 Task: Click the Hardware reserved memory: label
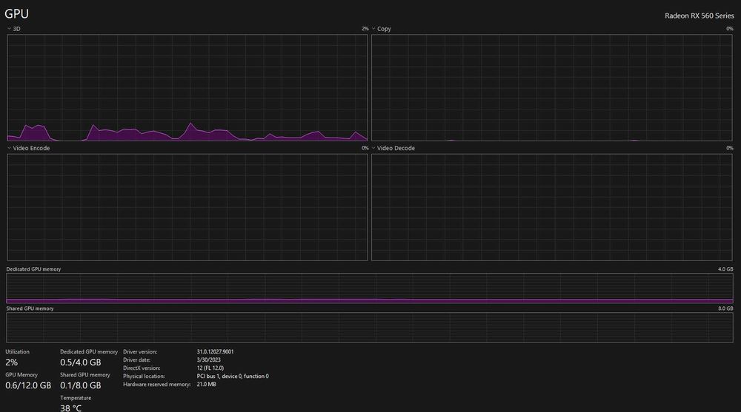[156, 384]
